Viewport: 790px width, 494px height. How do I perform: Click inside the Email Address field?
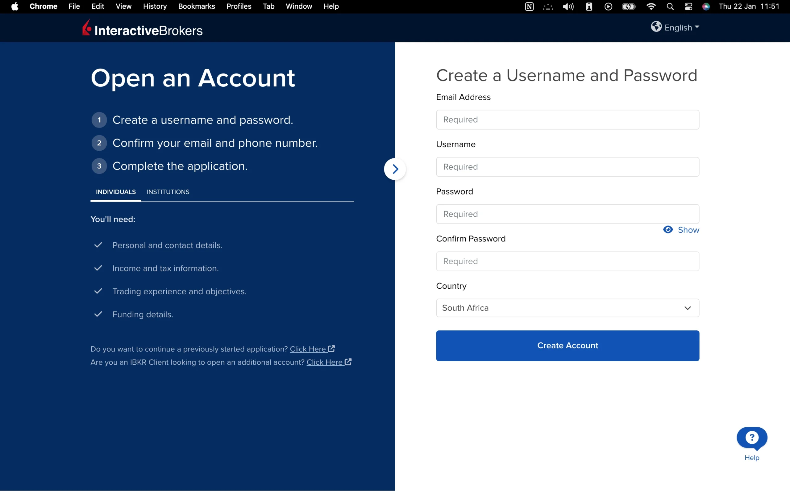pyautogui.click(x=568, y=119)
